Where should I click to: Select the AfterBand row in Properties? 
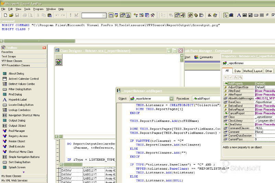pyautogui.click(x=249, y=91)
